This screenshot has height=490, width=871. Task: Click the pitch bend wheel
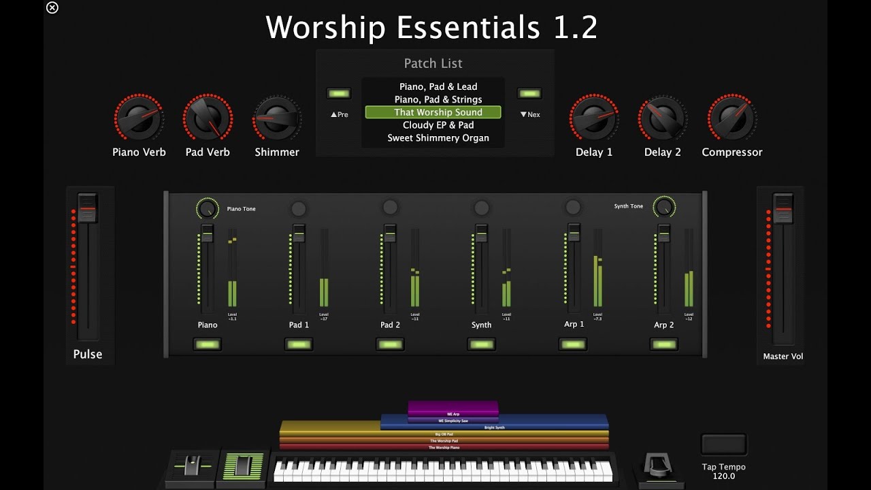point(192,468)
